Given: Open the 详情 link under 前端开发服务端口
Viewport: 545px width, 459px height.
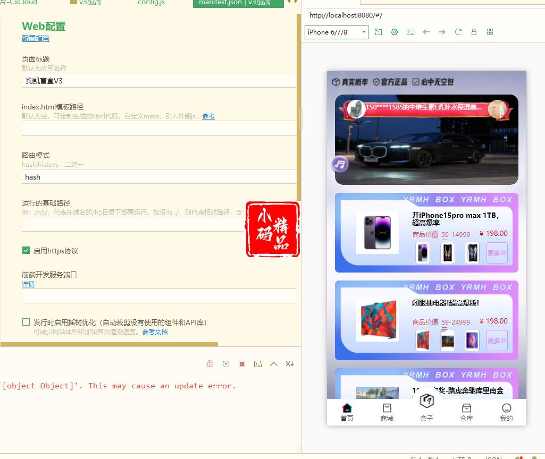Looking at the screenshot, I should click(x=28, y=284).
